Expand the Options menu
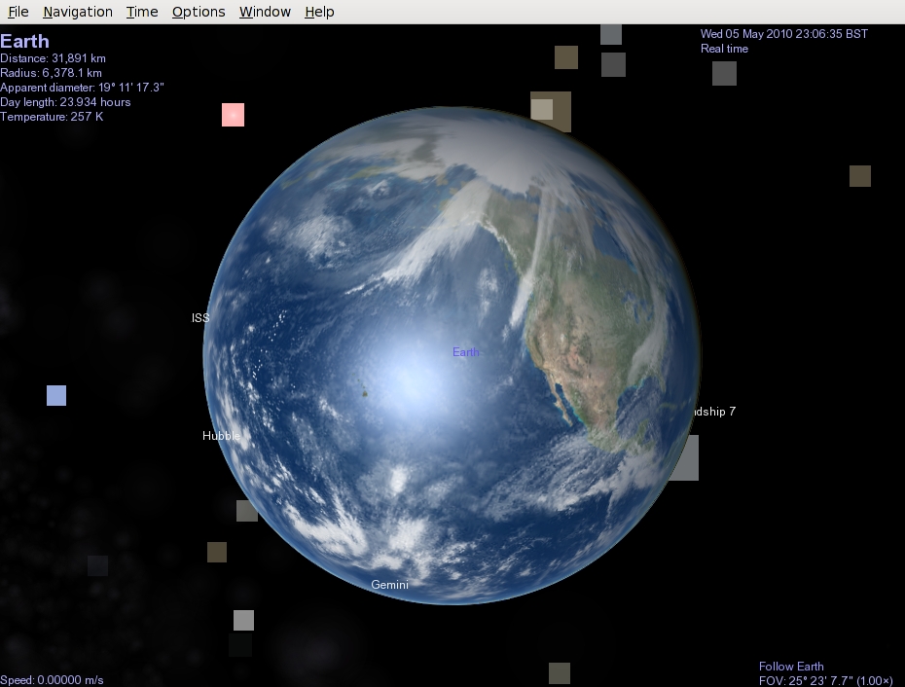 point(199,12)
